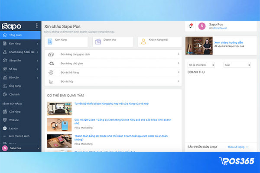
Task: Click the headphones QR Code article thumbnail
Action: 59,125
